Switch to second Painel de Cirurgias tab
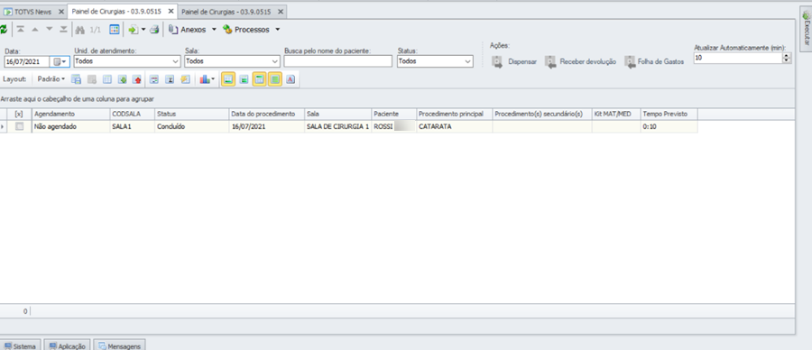 226,12
